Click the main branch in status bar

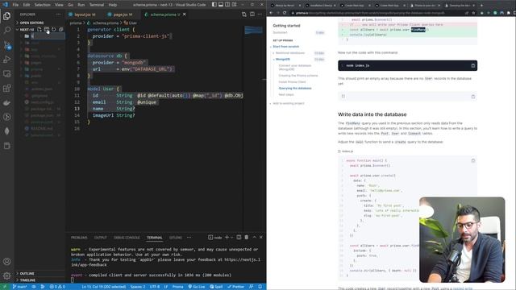click(x=19, y=287)
